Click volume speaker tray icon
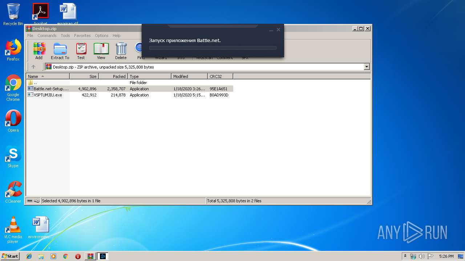Screen dimensions: 465x261 pyautogui.click(x=421, y=256)
